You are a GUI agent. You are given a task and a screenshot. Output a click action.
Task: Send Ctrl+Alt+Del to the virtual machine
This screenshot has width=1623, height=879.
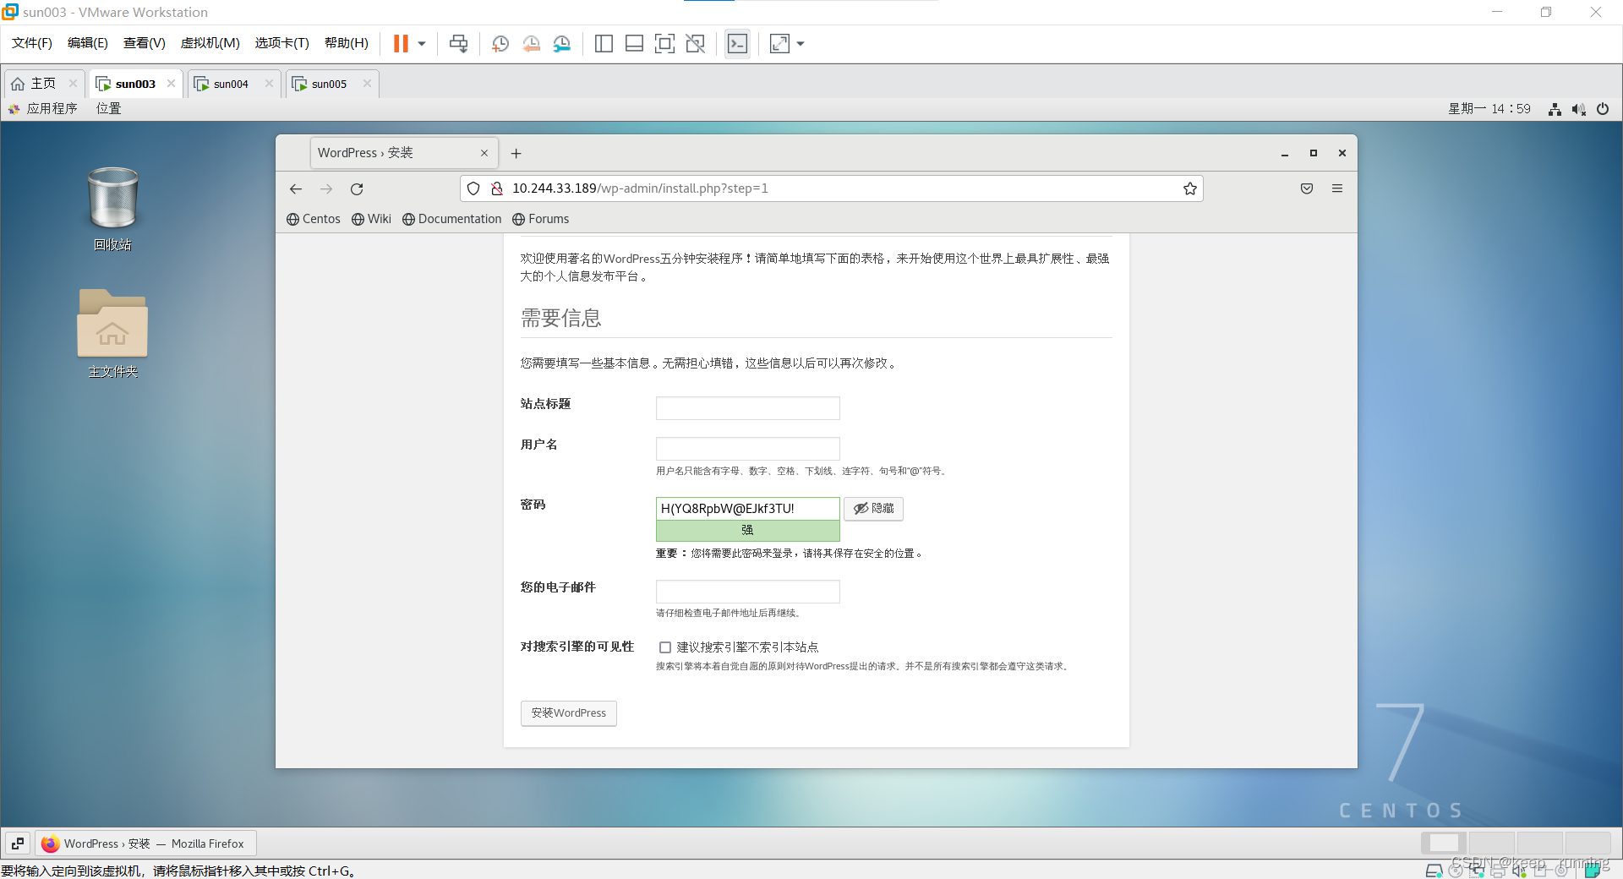(458, 43)
